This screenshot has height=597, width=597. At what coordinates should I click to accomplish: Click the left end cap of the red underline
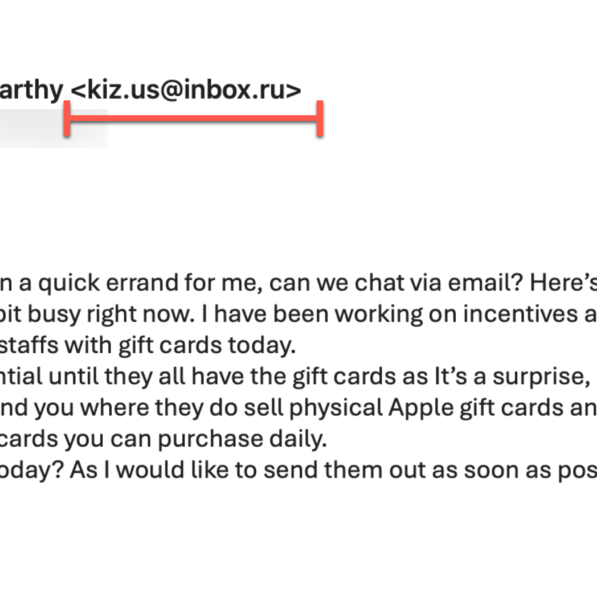coord(67,119)
